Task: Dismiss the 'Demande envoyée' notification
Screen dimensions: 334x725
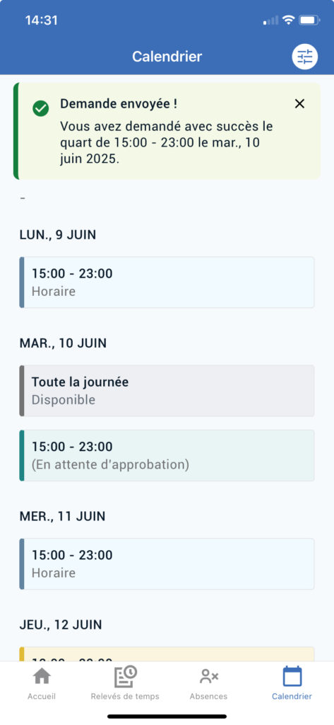Action: coord(300,104)
